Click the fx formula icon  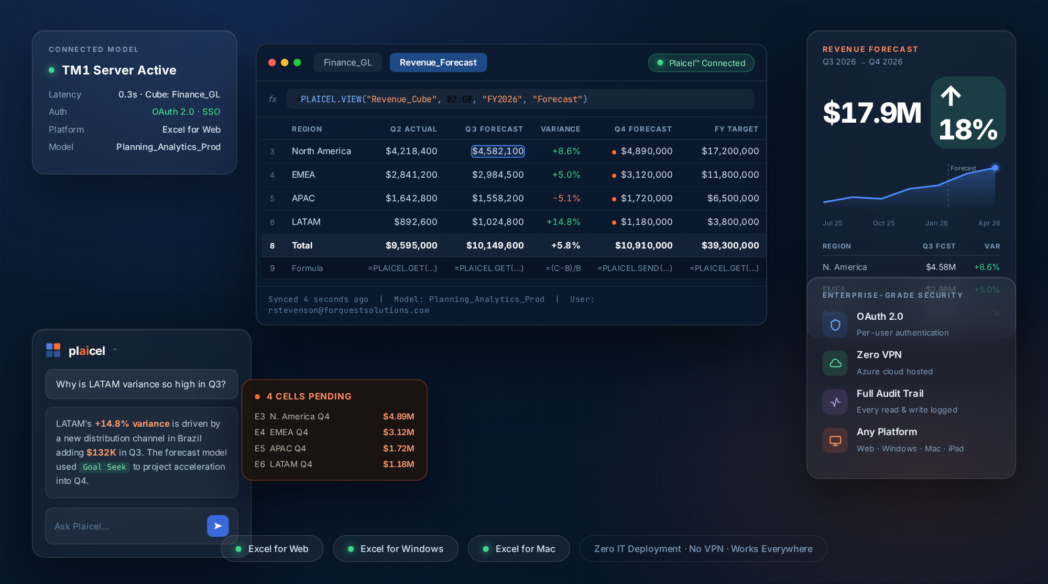pos(272,99)
